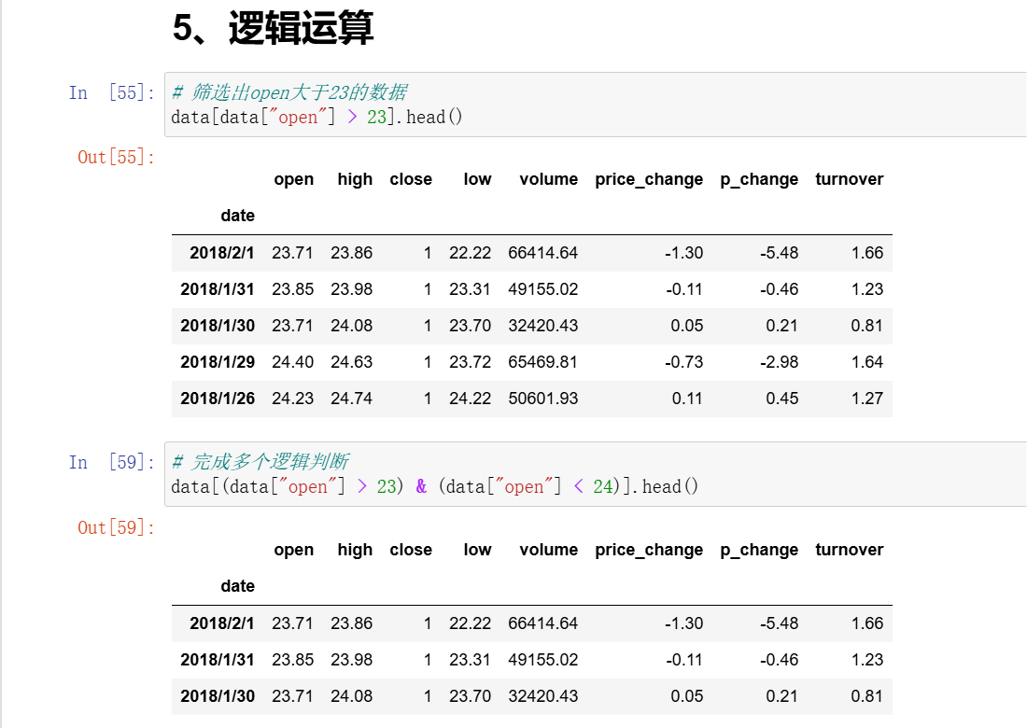The image size is (1027, 728).
Task: Click turnover value 1.27
Action: coord(867,399)
